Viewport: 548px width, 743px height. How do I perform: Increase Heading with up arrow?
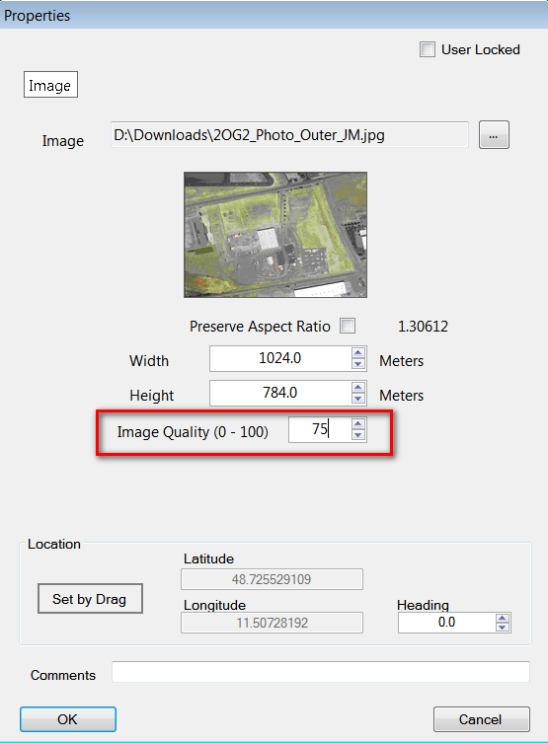point(503,618)
